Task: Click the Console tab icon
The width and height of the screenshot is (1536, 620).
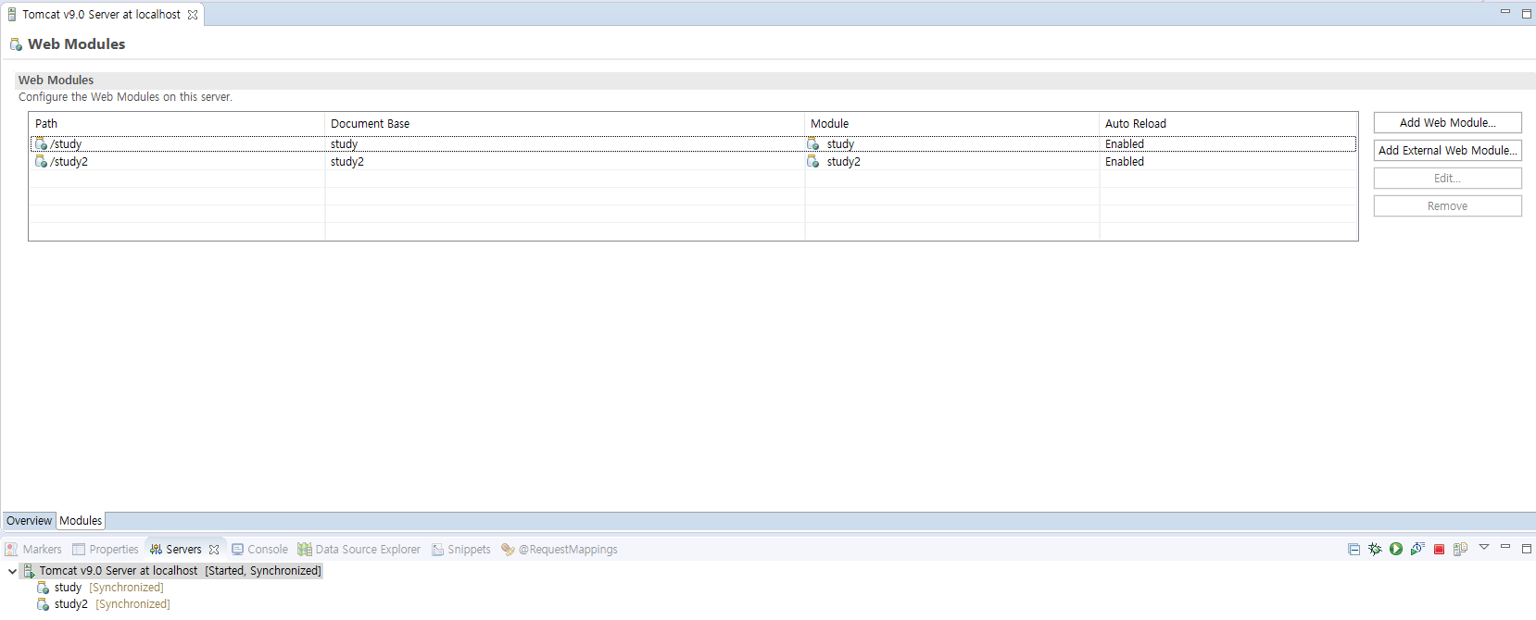Action: click(238, 550)
